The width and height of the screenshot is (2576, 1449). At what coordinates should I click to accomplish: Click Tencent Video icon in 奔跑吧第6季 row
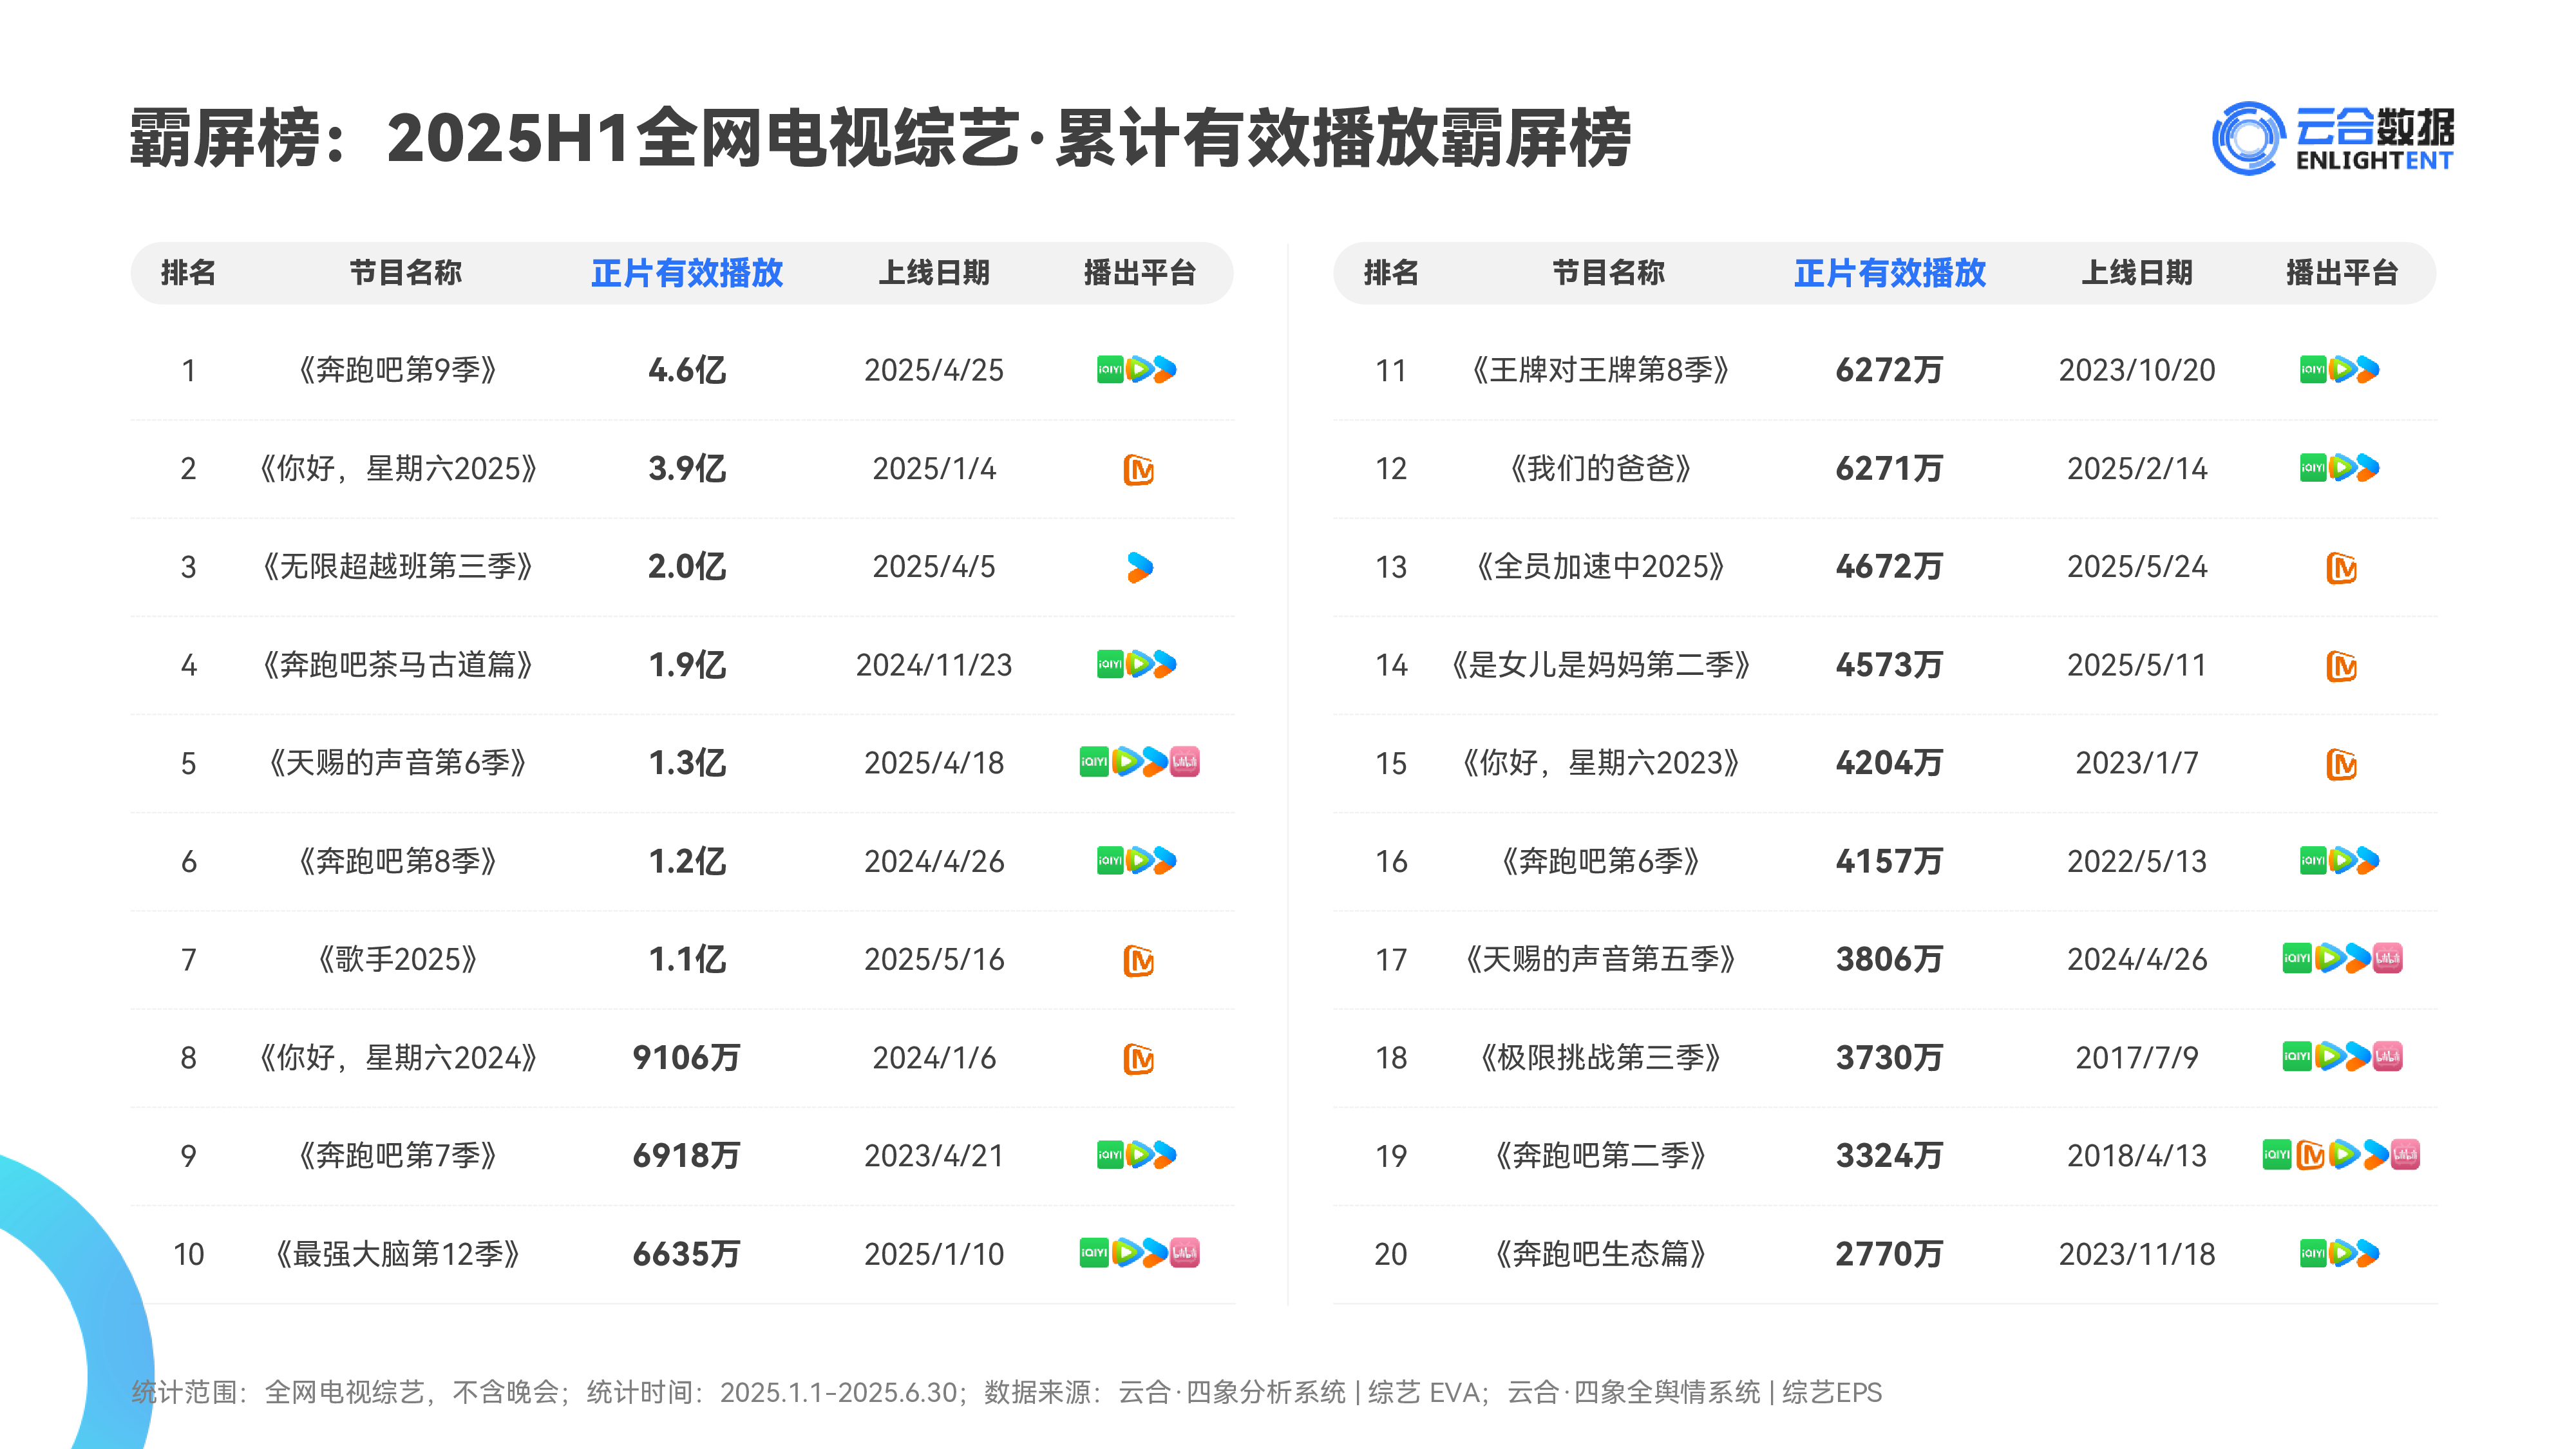point(2342,861)
